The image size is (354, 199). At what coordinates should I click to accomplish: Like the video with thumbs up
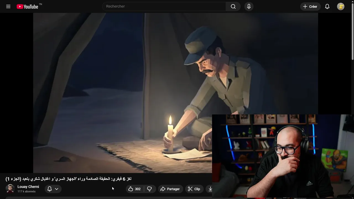[x=135, y=189]
